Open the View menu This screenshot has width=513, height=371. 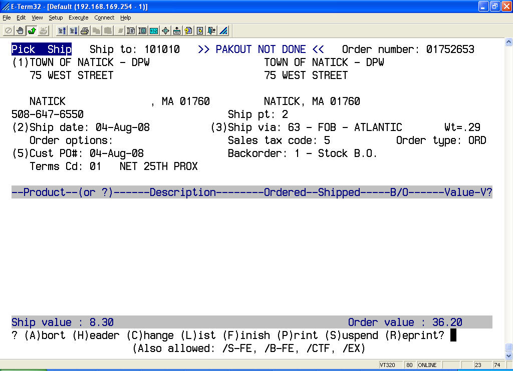click(x=37, y=17)
